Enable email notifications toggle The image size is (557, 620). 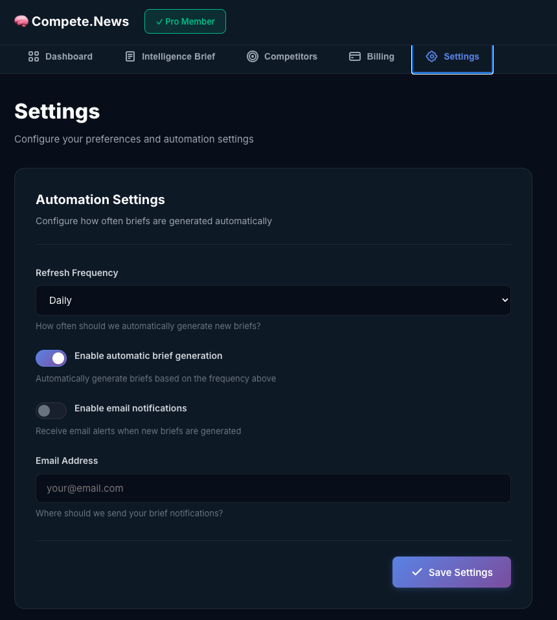tap(51, 410)
